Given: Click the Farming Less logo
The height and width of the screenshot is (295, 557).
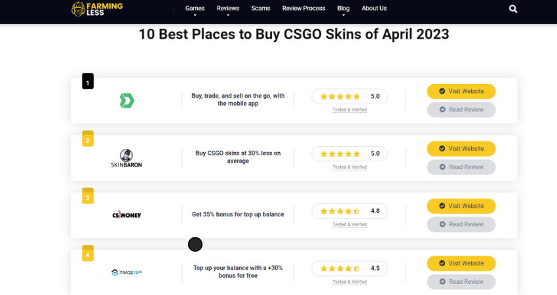Looking at the screenshot, I should point(97,9).
